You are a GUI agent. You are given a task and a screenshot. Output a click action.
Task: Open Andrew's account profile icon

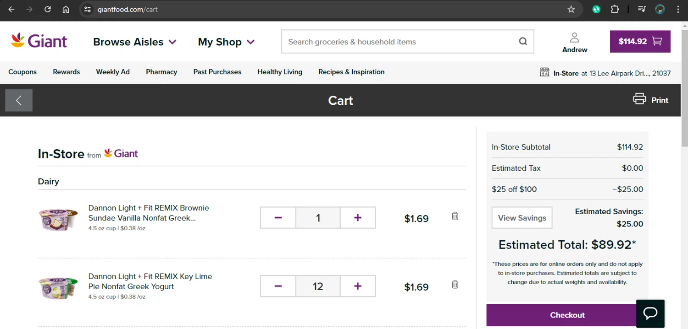click(x=574, y=38)
